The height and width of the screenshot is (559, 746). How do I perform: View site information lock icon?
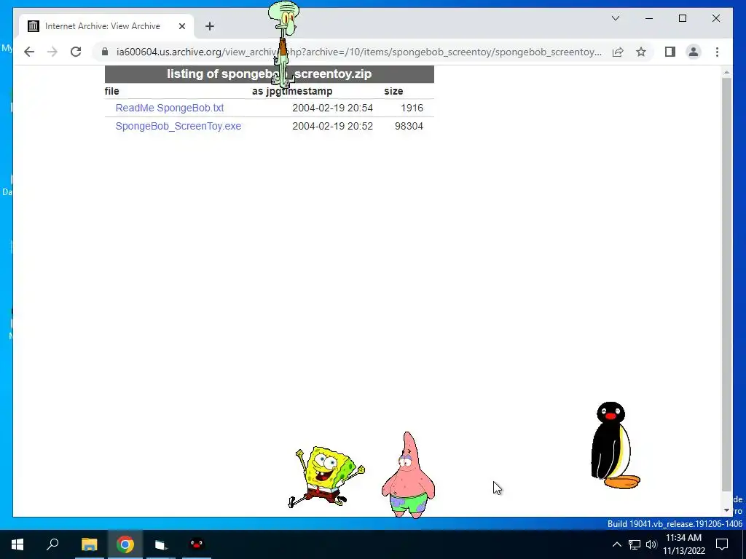(105, 52)
